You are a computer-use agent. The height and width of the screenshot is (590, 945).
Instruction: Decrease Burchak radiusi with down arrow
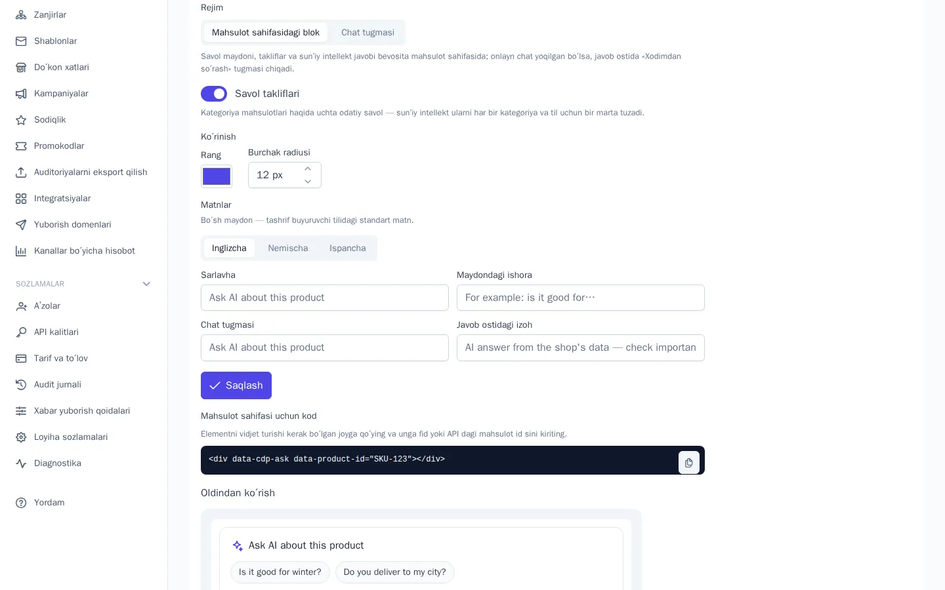[x=308, y=182]
